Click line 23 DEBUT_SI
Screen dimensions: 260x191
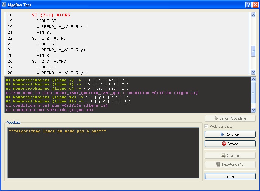click(47, 44)
